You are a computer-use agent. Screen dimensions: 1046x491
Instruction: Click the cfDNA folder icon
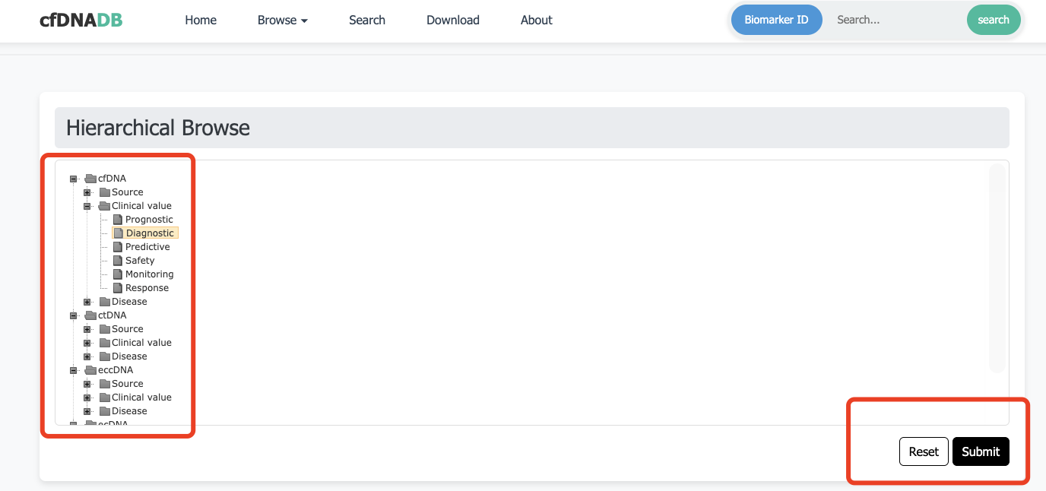(x=90, y=179)
